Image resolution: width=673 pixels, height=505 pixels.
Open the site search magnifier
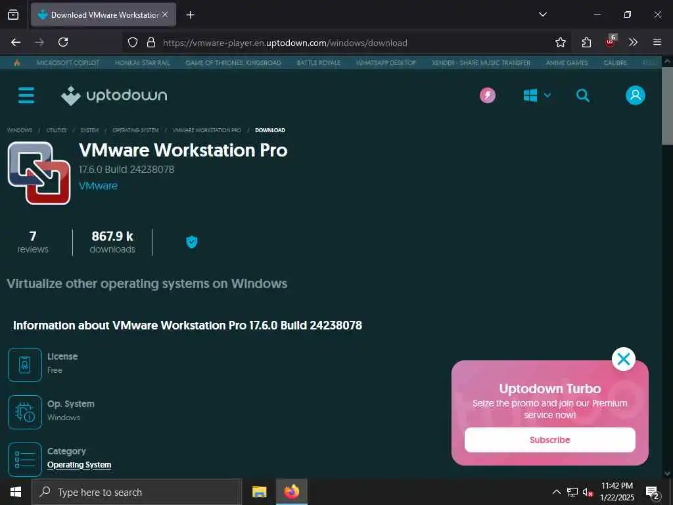(582, 95)
